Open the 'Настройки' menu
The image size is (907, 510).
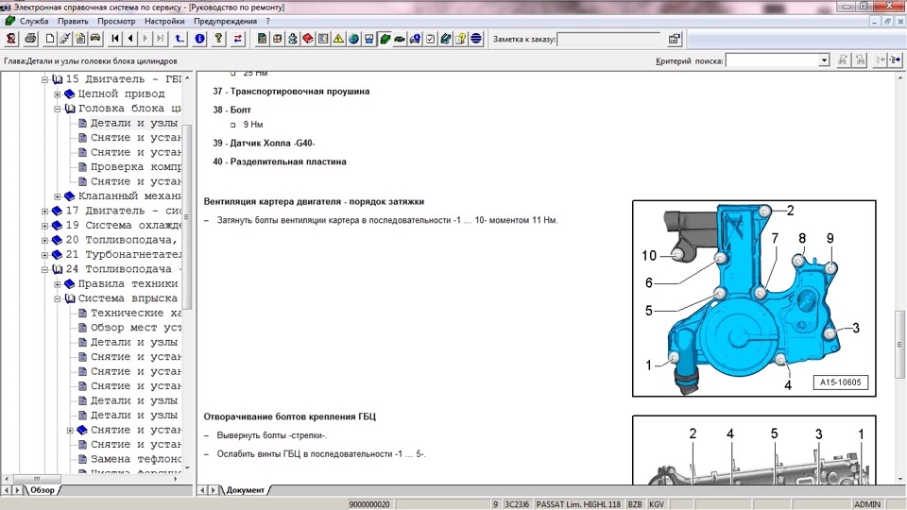(x=164, y=22)
